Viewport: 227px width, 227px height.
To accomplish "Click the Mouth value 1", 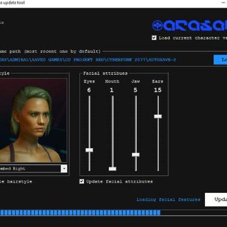I will click(x=112, y=90).
